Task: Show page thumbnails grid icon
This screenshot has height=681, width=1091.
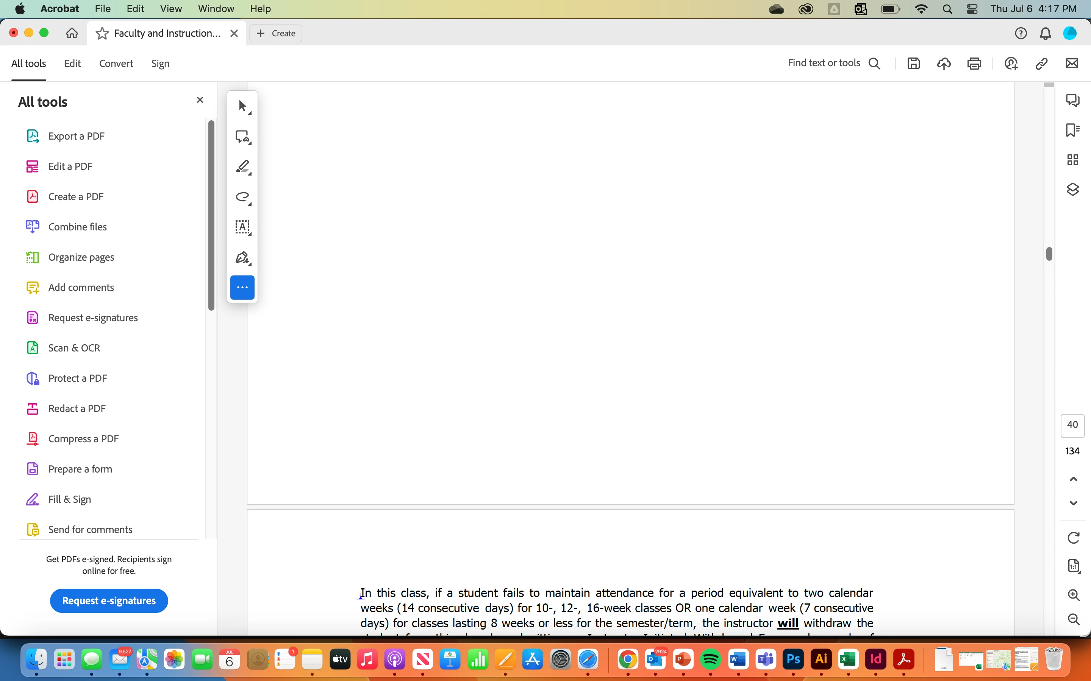Action: (x=1072, y=160)
